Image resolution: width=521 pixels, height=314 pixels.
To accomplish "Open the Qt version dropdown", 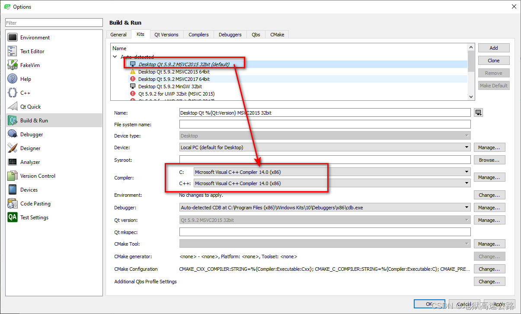I will coord(325,220).
